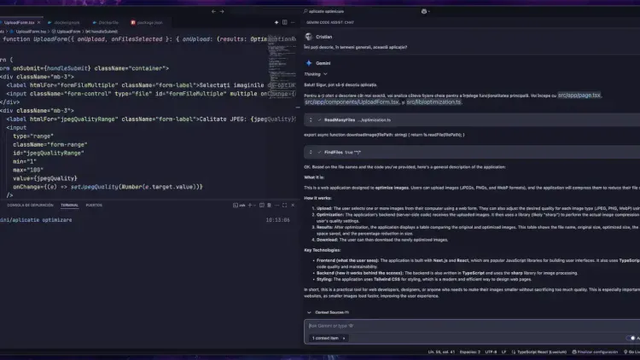Go back with the left arrow in title bar

tap(213, 11)
